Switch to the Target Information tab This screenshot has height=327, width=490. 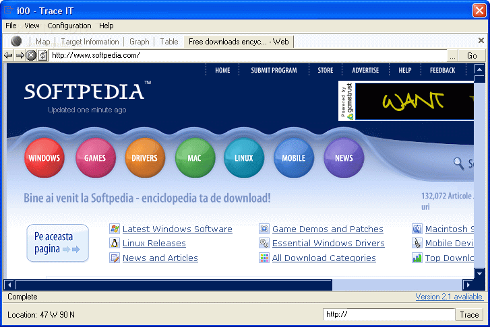[x=90, y=42]
